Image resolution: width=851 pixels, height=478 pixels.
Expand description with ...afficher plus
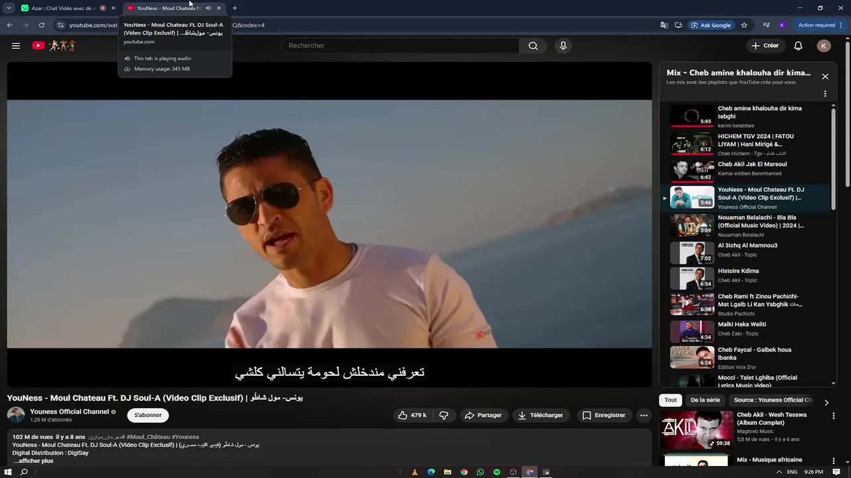coord(33,461)
